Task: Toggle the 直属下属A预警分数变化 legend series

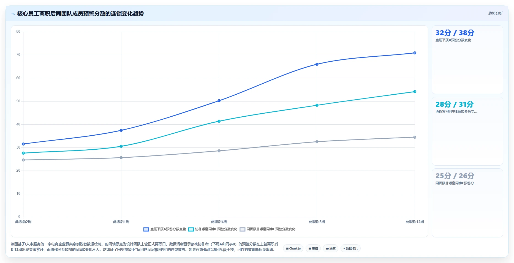Action: pos(165,229)
